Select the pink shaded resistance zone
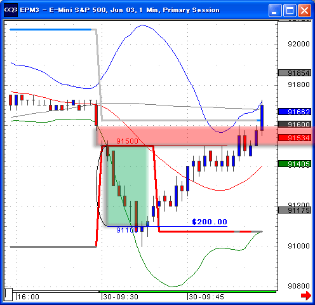Image resolution: width=315 pixels, height=305 pixels. 204,136
